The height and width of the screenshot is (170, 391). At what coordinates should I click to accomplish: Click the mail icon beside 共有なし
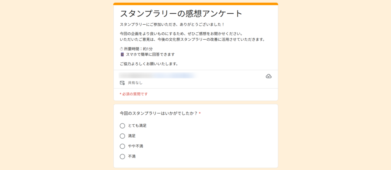[122, 83]
